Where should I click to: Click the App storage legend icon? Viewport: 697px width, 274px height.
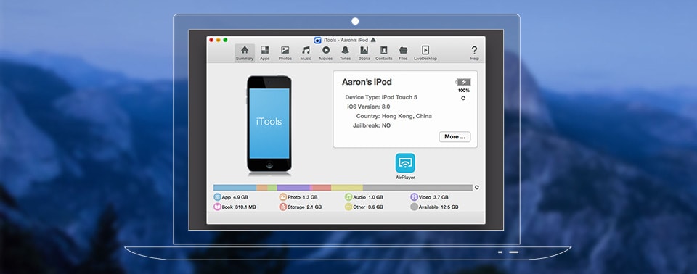[217, 196]
